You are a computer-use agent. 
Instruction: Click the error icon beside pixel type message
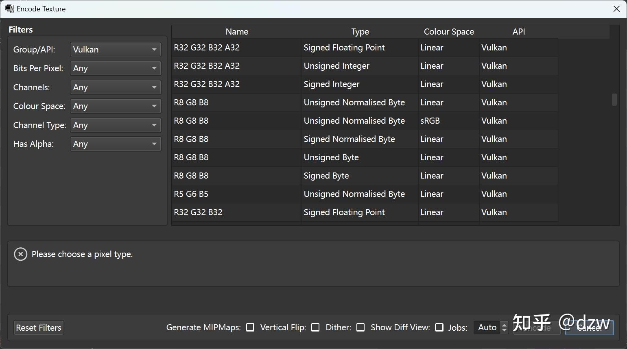pyautogui.click(x=20, y=254)
